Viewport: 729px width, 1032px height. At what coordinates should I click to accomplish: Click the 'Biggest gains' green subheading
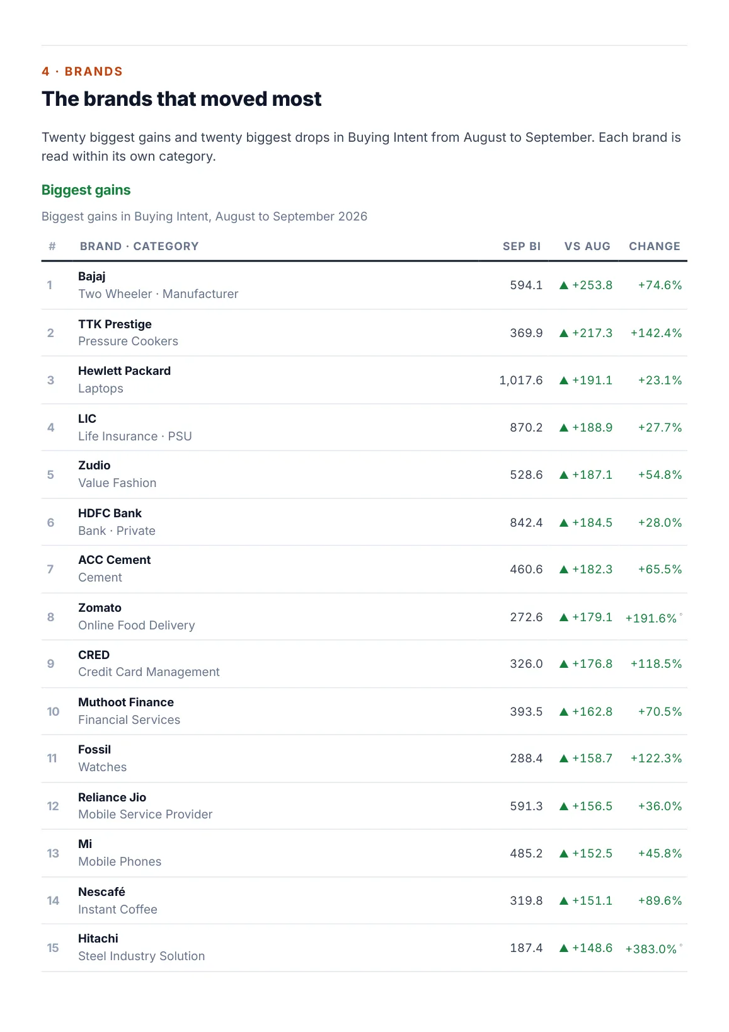click(x=86, y=190)
